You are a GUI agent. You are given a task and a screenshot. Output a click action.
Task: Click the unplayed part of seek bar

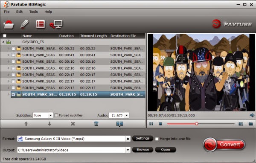point(216,124)
